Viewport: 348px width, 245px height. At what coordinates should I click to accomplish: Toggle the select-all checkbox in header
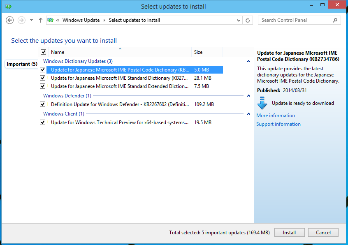pos(43,52)
